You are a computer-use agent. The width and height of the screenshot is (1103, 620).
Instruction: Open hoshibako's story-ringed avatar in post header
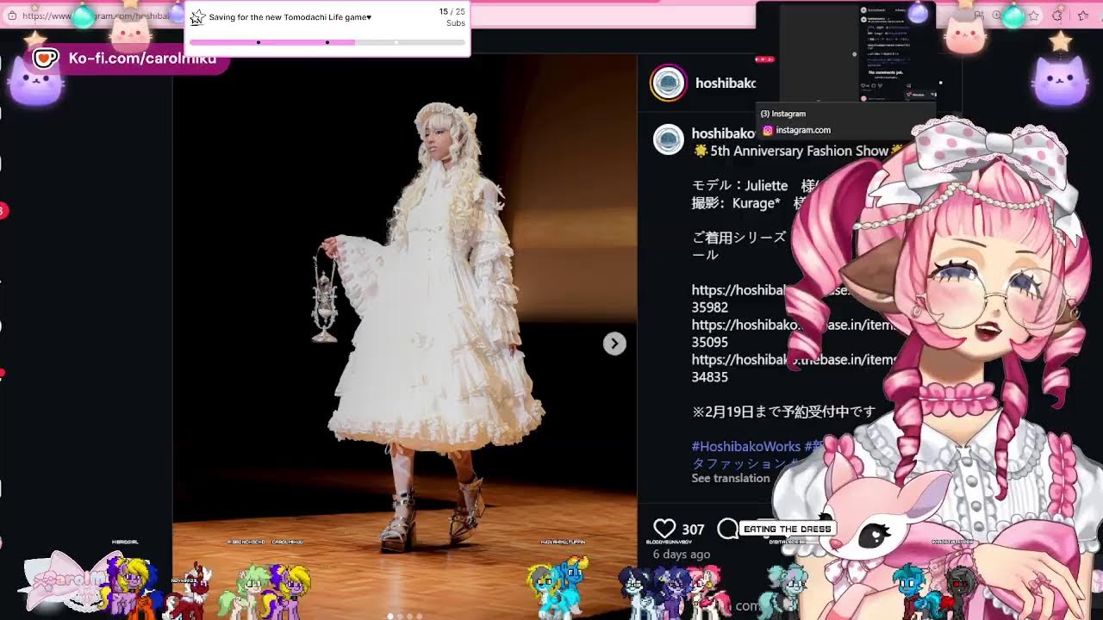click(x=668, y=83)
